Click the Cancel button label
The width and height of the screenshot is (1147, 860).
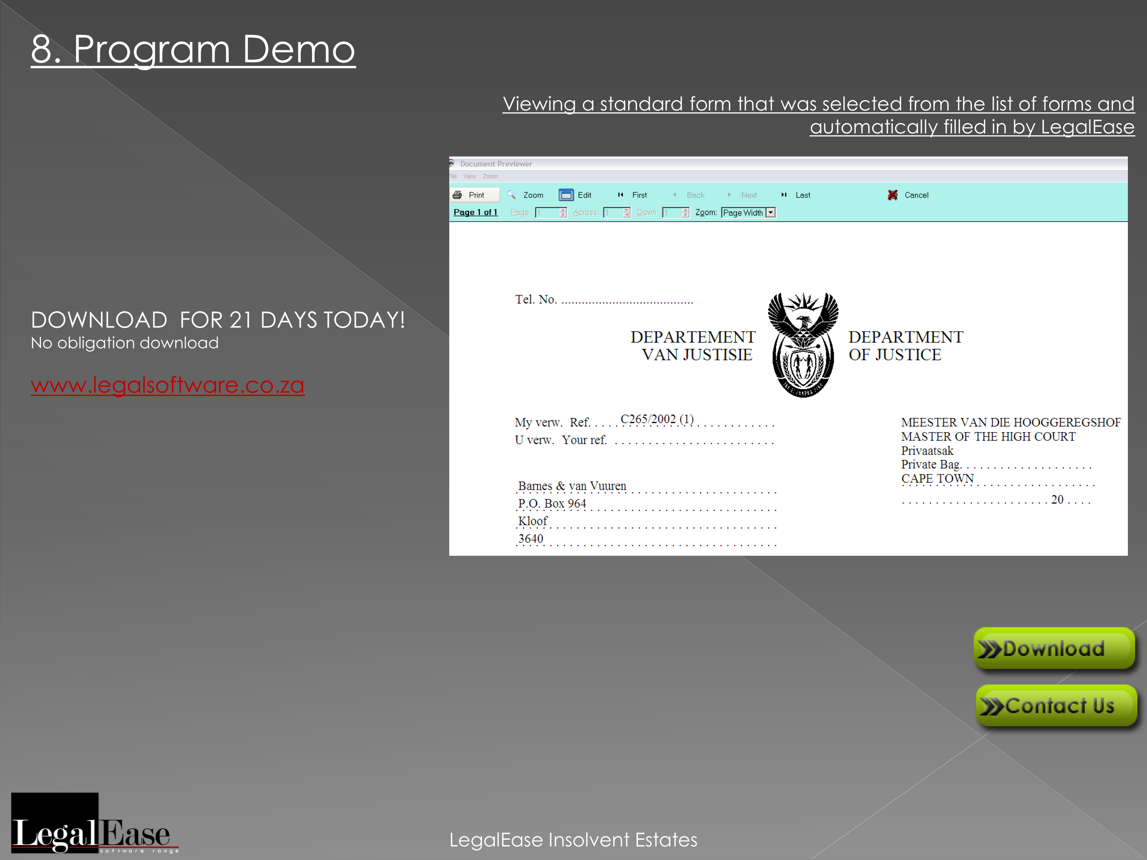click(x=916, y=195)
